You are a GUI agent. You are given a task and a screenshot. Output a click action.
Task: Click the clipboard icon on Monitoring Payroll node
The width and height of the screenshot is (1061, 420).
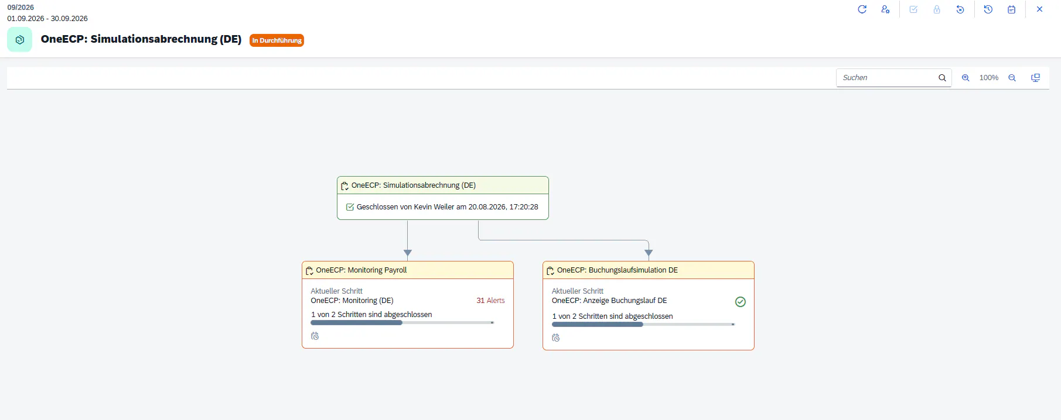309,271
